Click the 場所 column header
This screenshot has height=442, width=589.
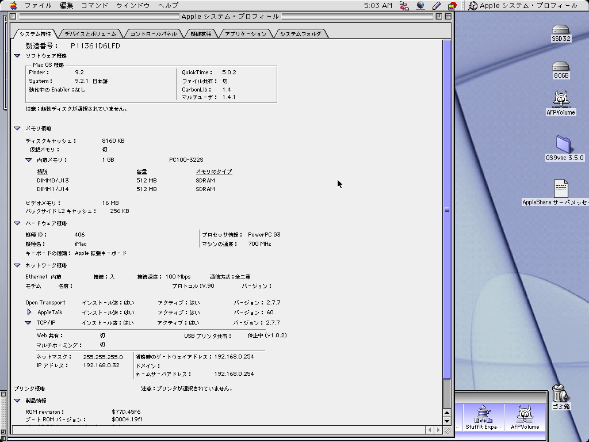pos(42,172)
